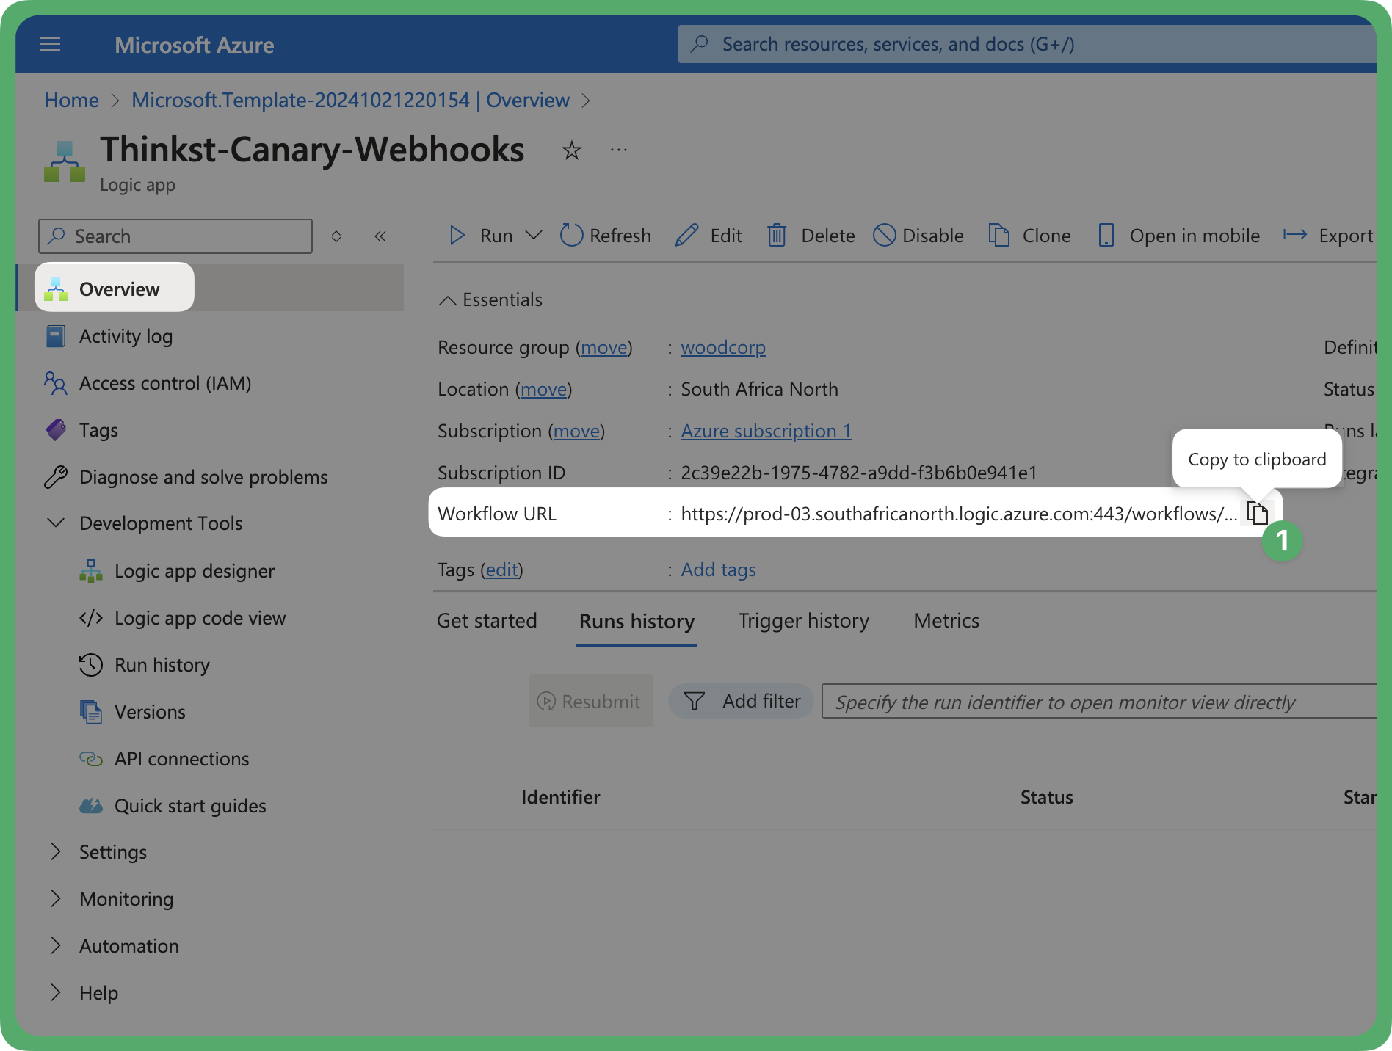Run the logic app
Screen dimensions: 1392x1051
point(481,236)
